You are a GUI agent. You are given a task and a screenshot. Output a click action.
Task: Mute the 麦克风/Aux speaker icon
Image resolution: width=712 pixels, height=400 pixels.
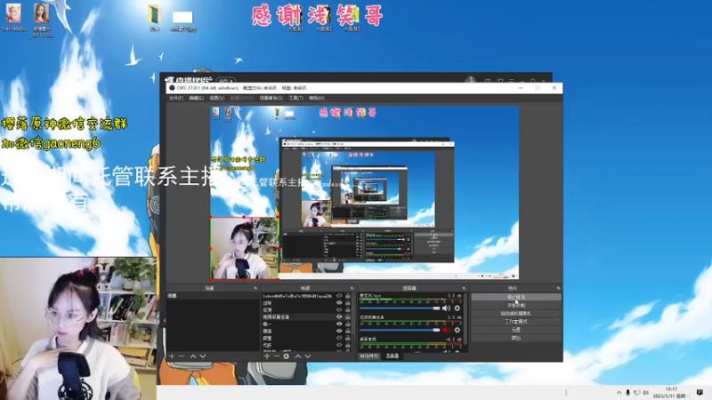(x=447, y=308)
